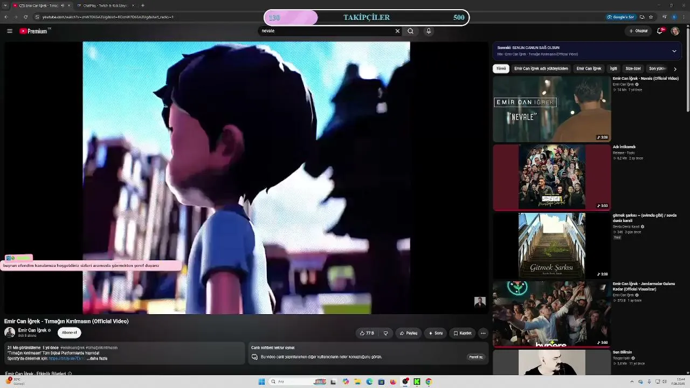Click the YouTube search input field
Screen dimensions: 690x388
click(x=326, y=31)
